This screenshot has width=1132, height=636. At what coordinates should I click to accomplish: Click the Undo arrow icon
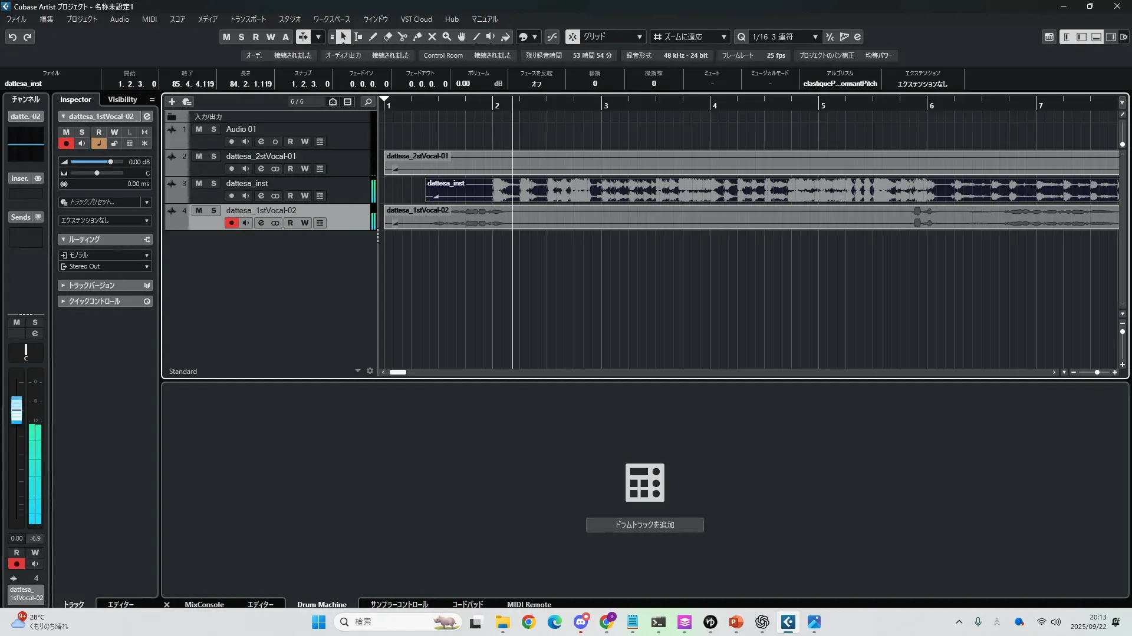click(12, 37)
